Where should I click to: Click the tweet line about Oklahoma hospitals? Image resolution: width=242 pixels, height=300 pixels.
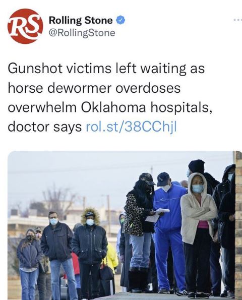click(110, 108)
